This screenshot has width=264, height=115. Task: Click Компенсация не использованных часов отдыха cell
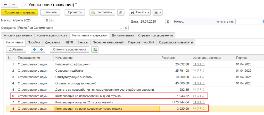(x=106, y=109)
